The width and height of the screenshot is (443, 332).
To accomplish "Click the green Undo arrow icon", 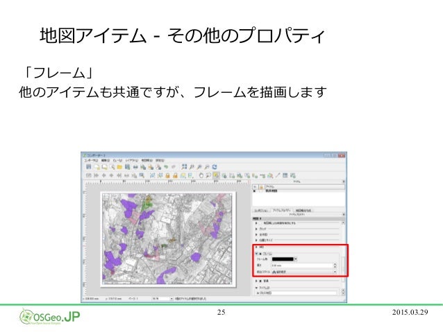I will pyautogui.click(x=166, y=167).
